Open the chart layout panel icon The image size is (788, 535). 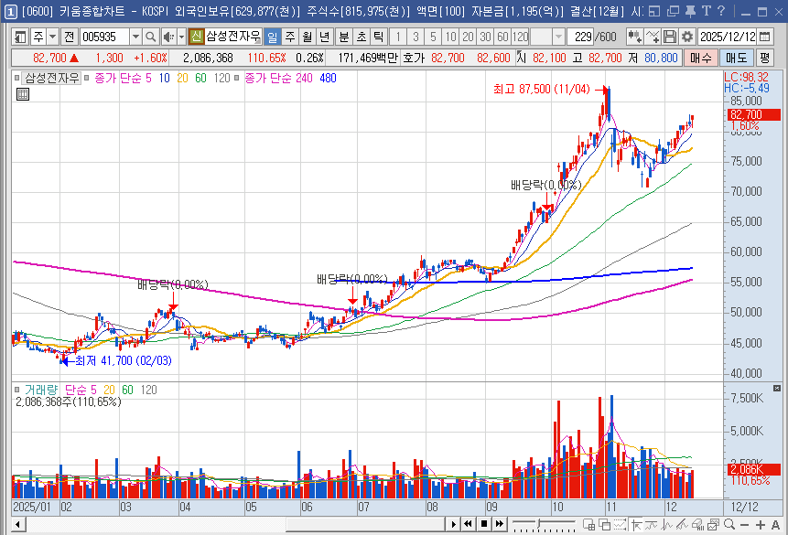click(x=20, y=37)
